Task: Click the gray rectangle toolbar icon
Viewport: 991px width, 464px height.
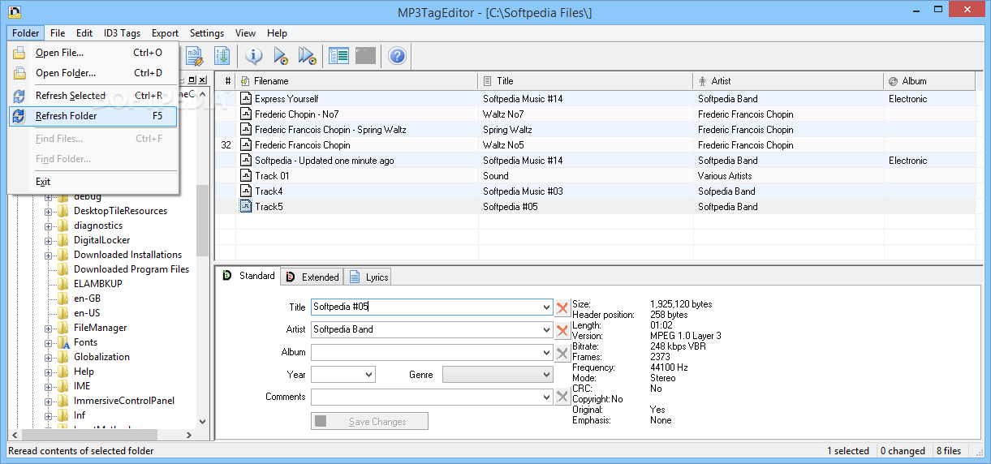Action: 365,56
